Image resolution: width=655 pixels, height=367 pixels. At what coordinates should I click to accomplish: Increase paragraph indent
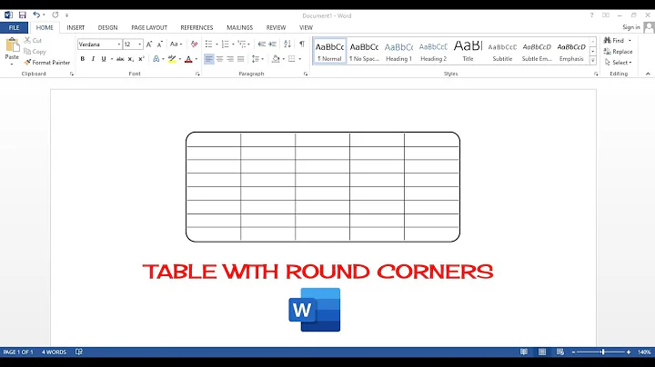(272, 44)
